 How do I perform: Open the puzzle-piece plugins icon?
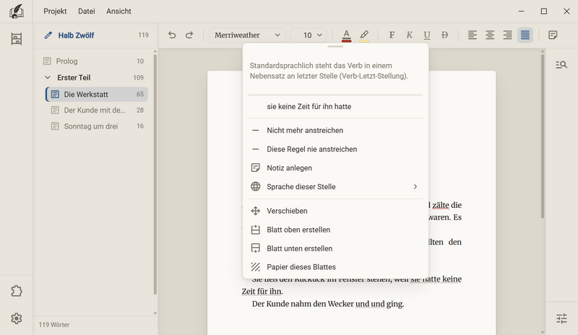pyautogui.click(x=16, y=291)
